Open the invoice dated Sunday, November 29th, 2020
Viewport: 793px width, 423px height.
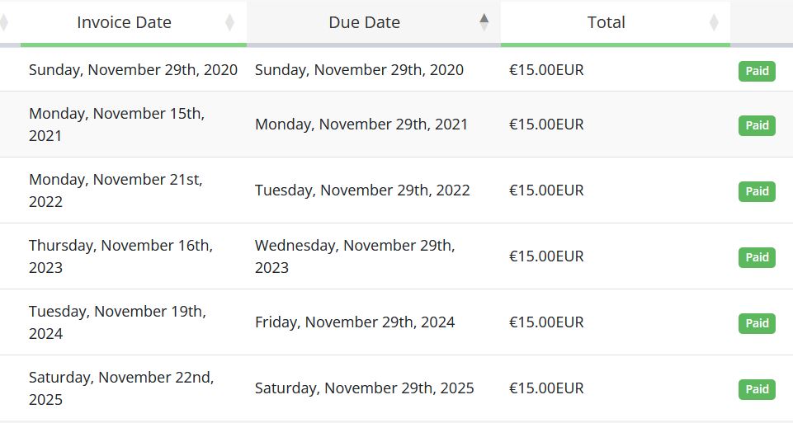point(396,70)
